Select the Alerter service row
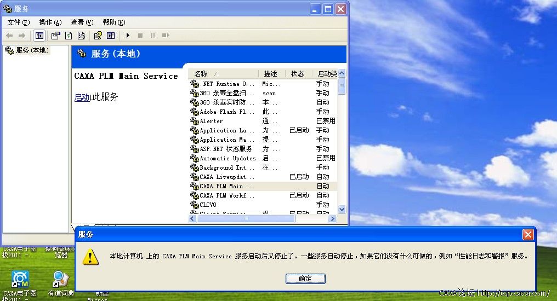557x301 pixels. point(263,121)
